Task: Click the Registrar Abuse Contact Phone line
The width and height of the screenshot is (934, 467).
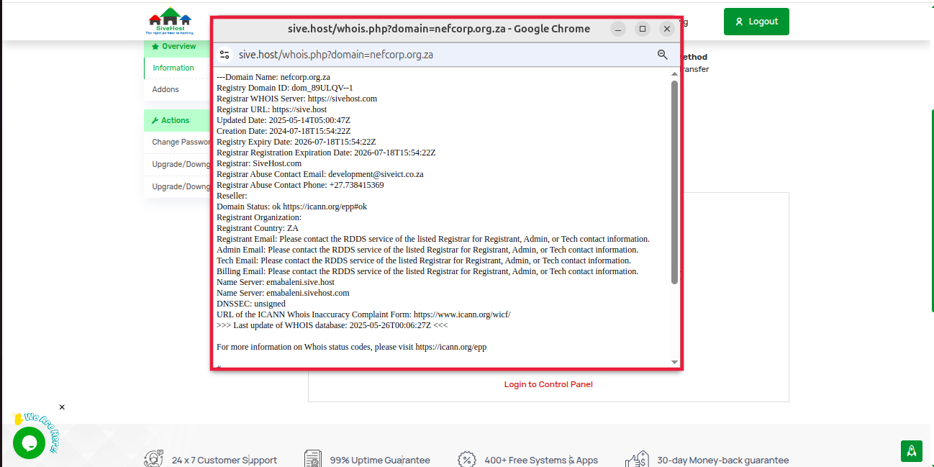Action: point(300,185)
